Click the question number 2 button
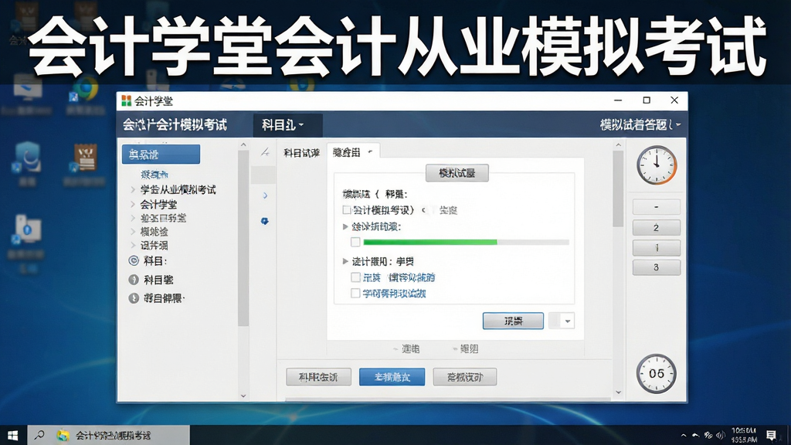Screen dimensions: 791x445 coord(657,228)
